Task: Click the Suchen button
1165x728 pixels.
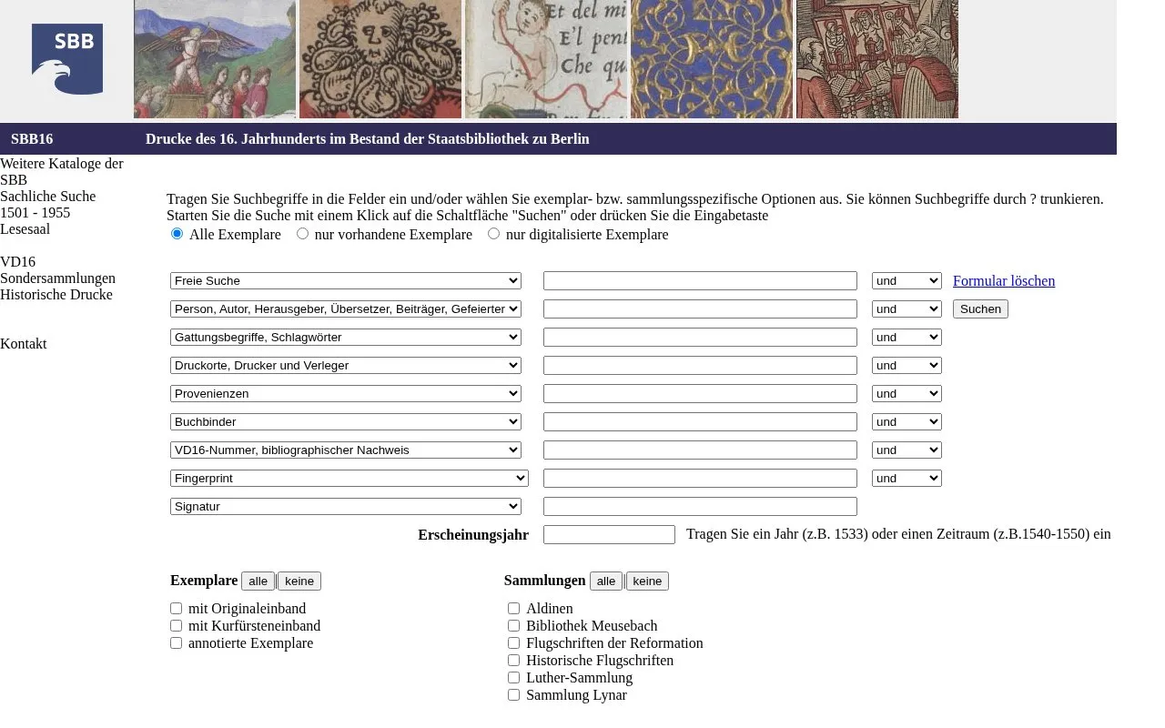Action: point(980,309)
